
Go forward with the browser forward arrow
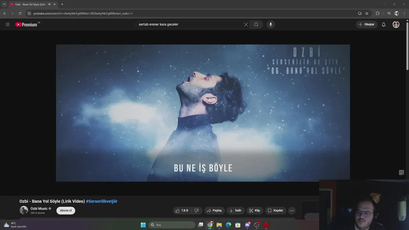pyautogui.click(x=12, y=13)
